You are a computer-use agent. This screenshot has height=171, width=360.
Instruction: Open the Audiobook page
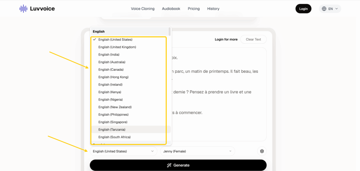click(171, 9)
